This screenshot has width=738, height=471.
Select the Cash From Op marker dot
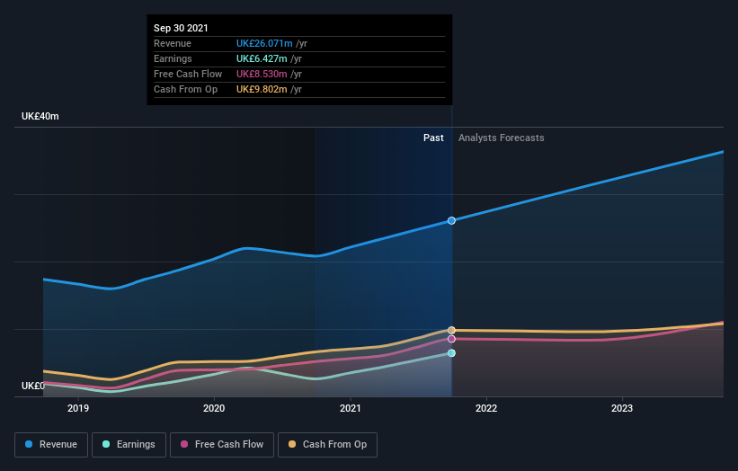[451, 330]
